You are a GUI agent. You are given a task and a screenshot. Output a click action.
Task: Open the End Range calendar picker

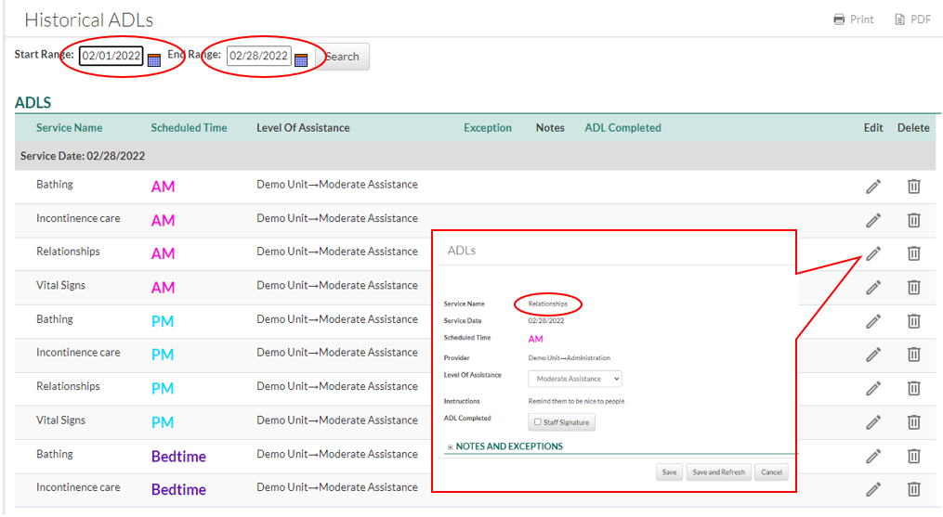(301, 59)
